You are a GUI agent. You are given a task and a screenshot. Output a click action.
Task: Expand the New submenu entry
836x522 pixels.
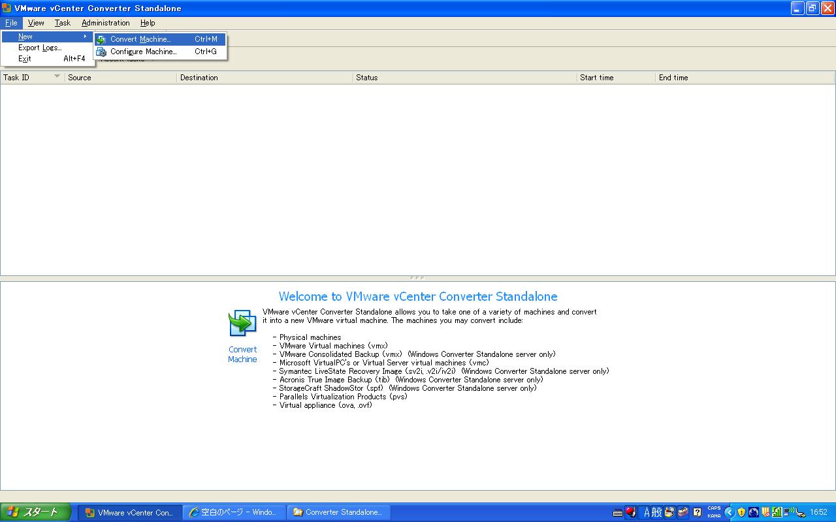coord(47,37)
